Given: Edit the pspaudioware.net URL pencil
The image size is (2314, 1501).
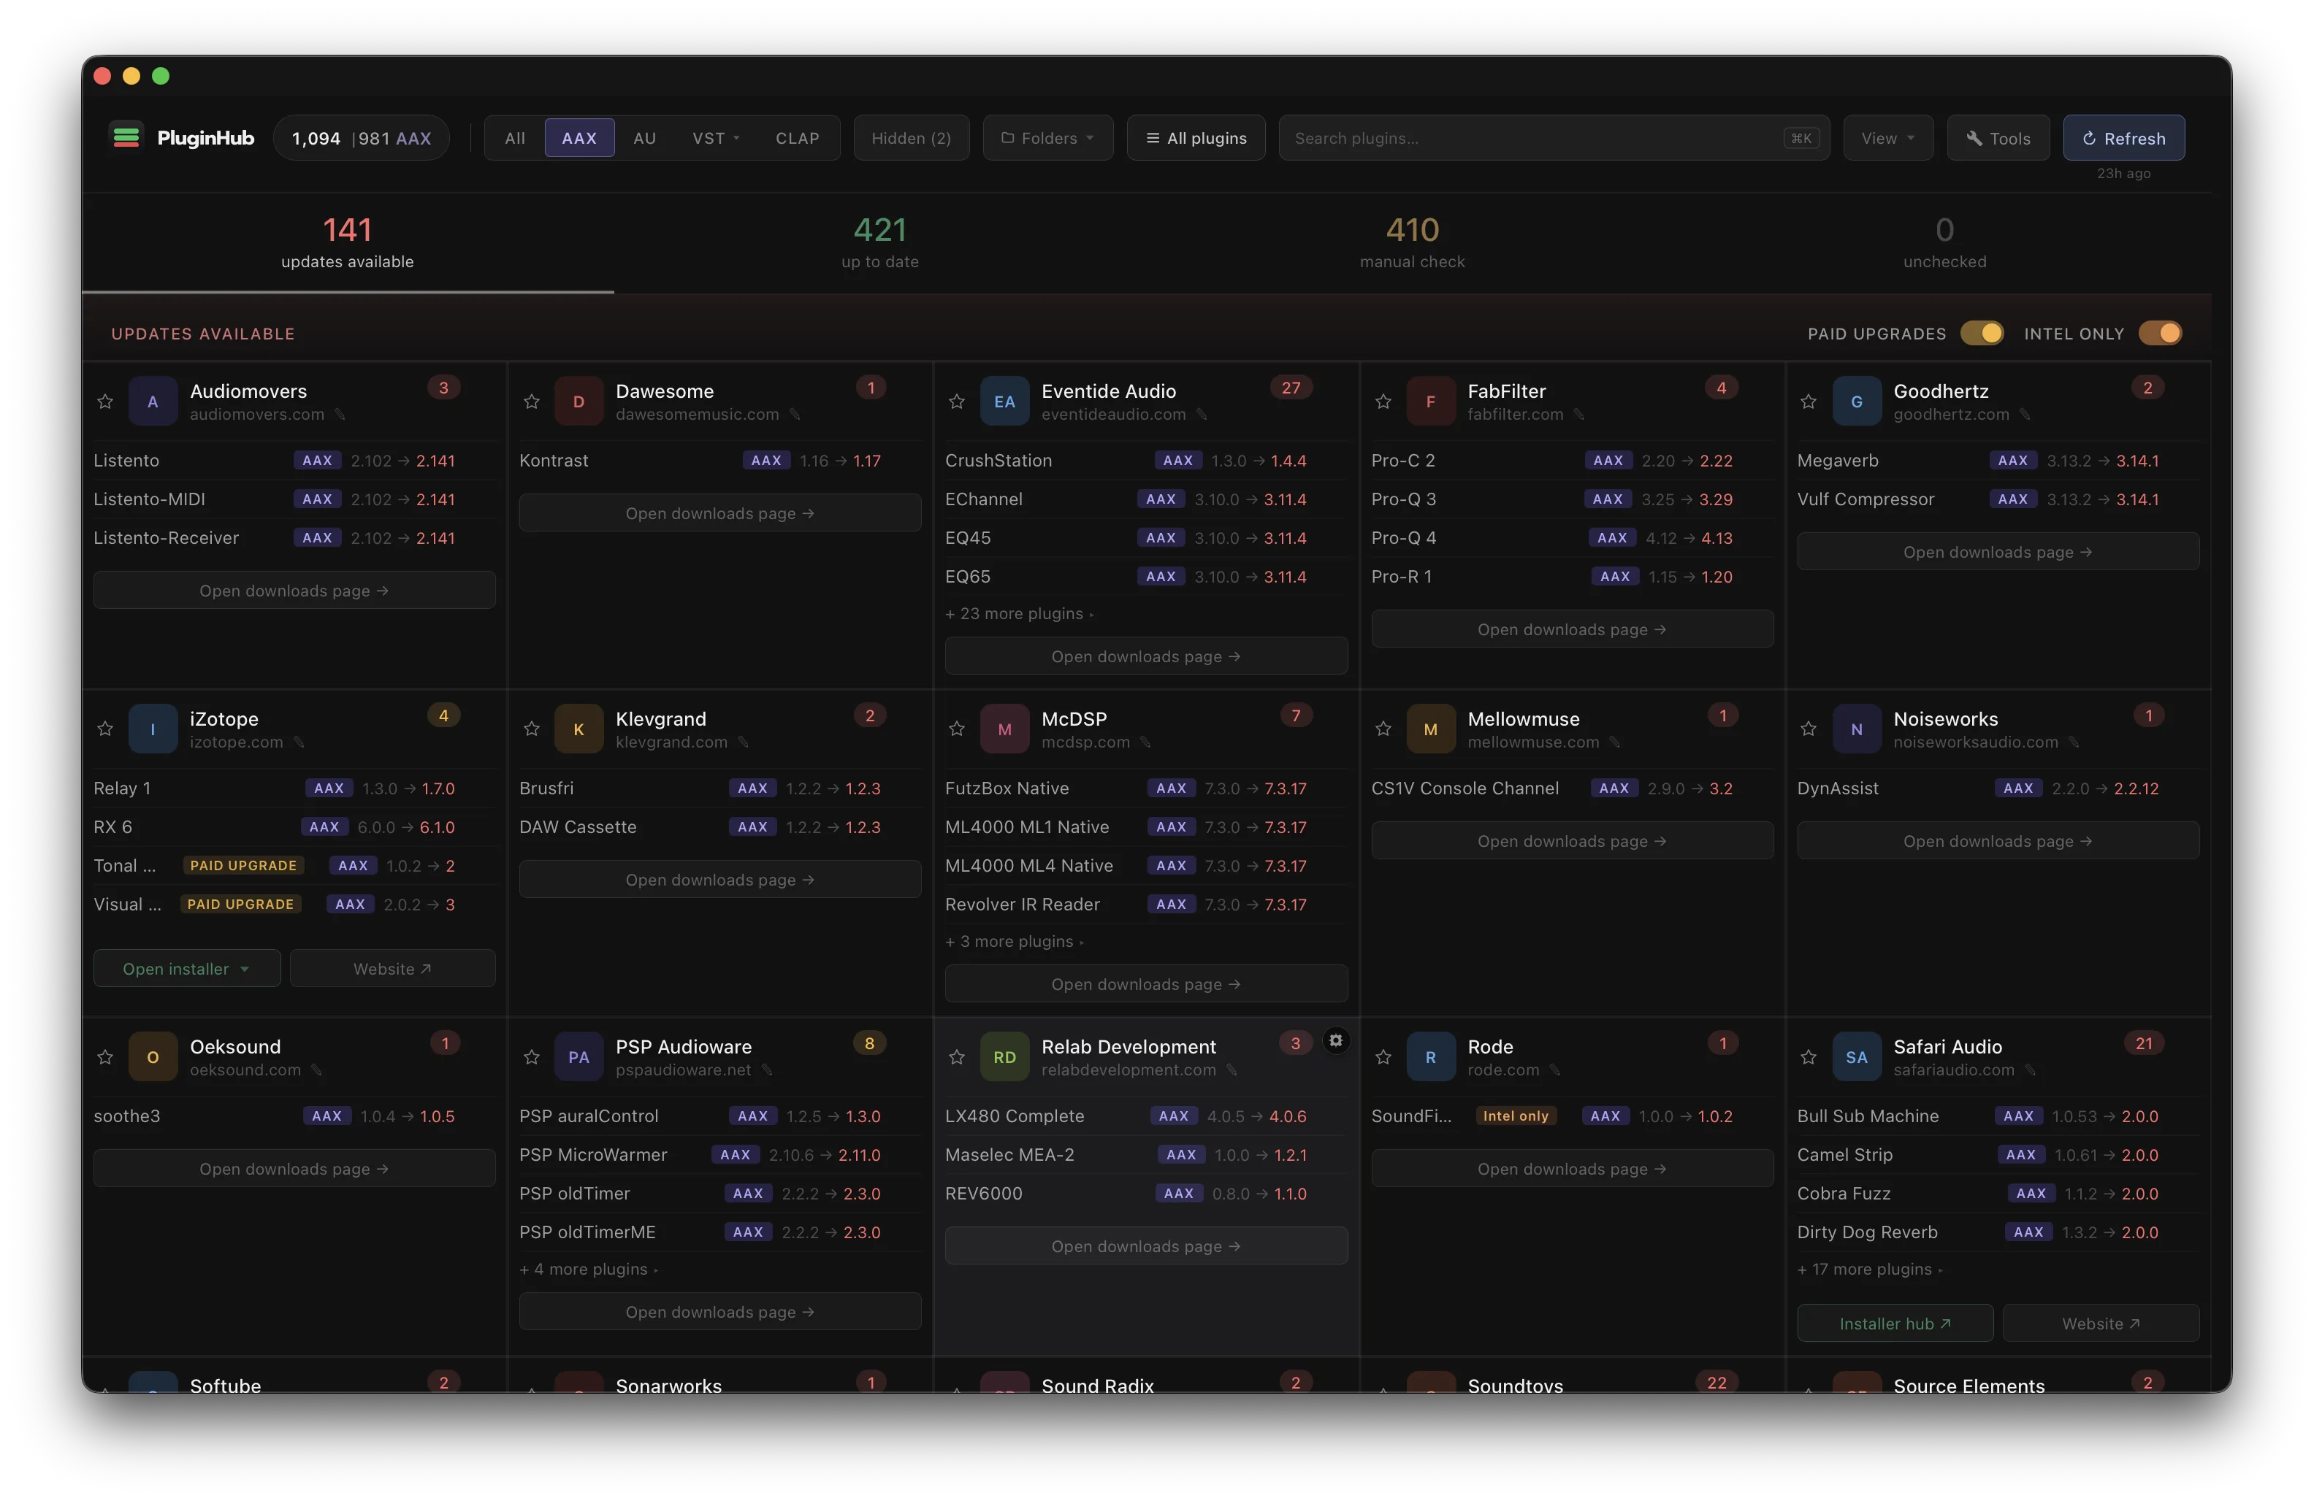Looking at the screenshot, I should tap(767, 1070).
